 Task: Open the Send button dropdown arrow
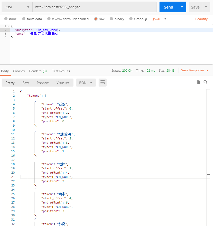click(x=182, y=7)
